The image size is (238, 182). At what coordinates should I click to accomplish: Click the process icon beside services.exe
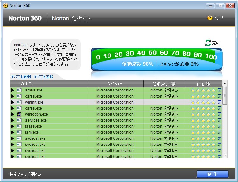(x=19, y=120)
